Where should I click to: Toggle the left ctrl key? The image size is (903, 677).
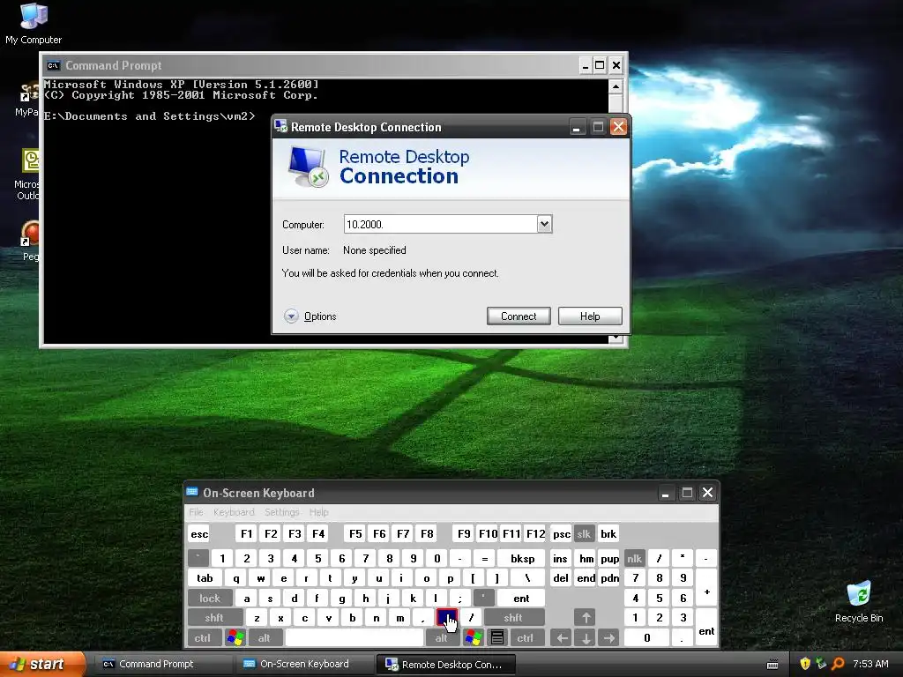click(x=203, y=638)
